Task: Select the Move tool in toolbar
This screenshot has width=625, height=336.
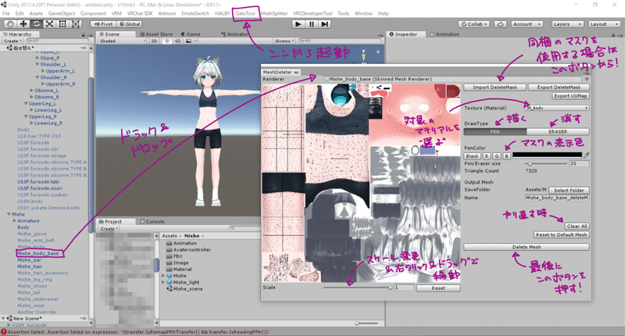Action: click(x=23, y=24)
